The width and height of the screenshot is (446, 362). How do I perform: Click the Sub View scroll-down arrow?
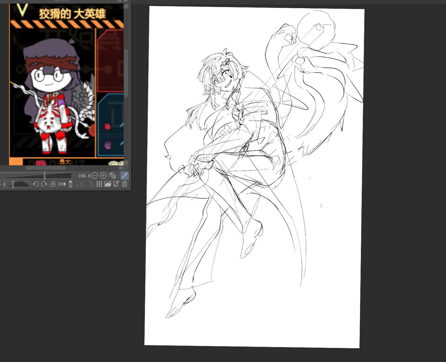[126, 163]
